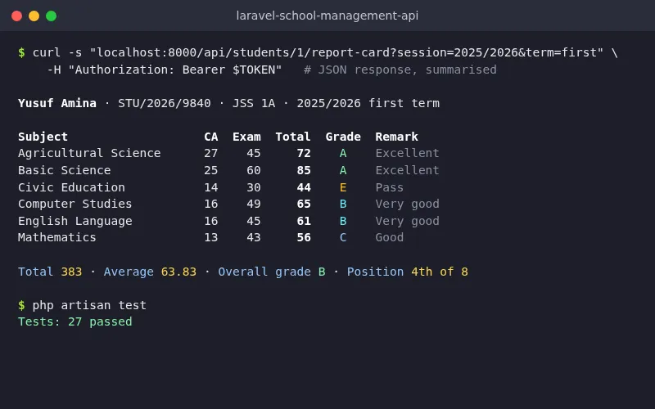Viewport: 655px width, 409px height.
Task: Click the Remark column header
Action: (x=396, y=137)
